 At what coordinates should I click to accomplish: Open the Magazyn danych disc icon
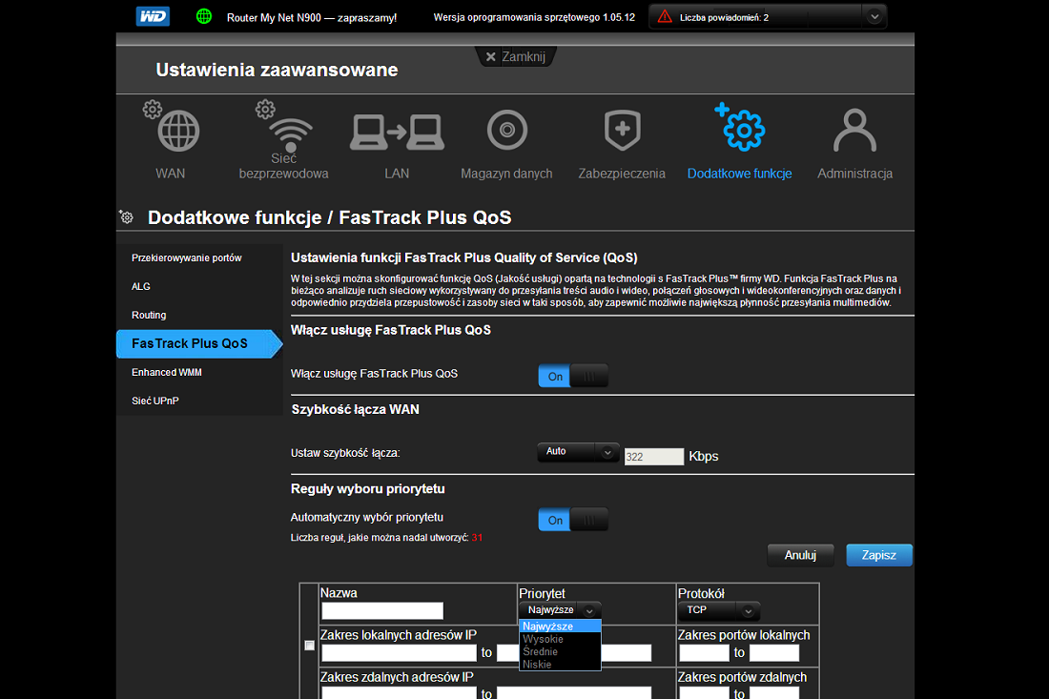[x=507, y=130]
